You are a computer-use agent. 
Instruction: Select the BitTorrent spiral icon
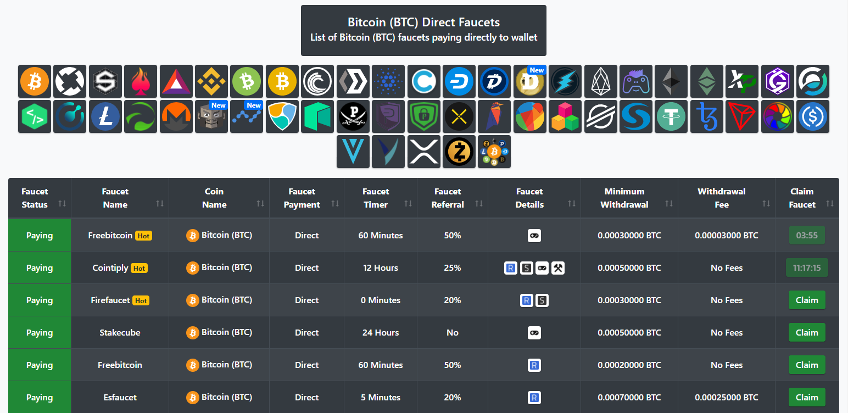click(x=317, y=81)
